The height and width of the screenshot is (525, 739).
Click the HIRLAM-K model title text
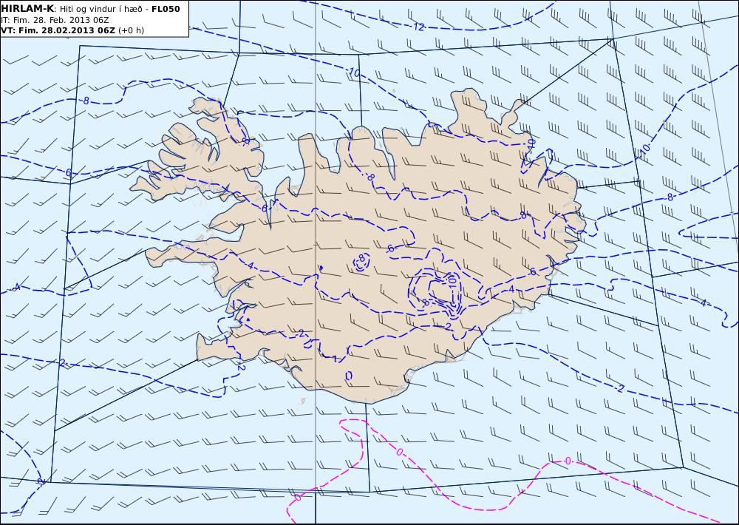coord(27,9)
